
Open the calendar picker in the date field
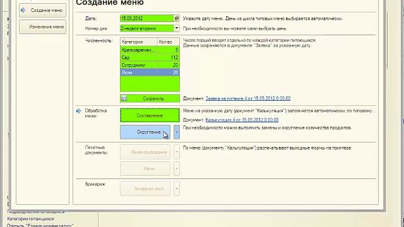tap(177, 18)
